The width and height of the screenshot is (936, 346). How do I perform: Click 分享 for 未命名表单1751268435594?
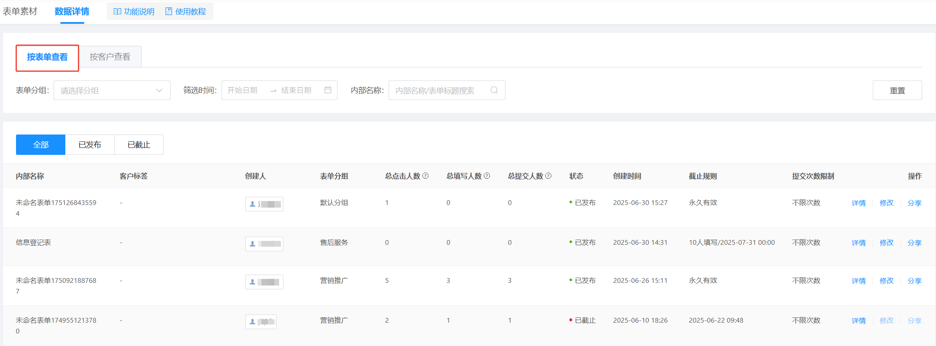coord(914,203)
